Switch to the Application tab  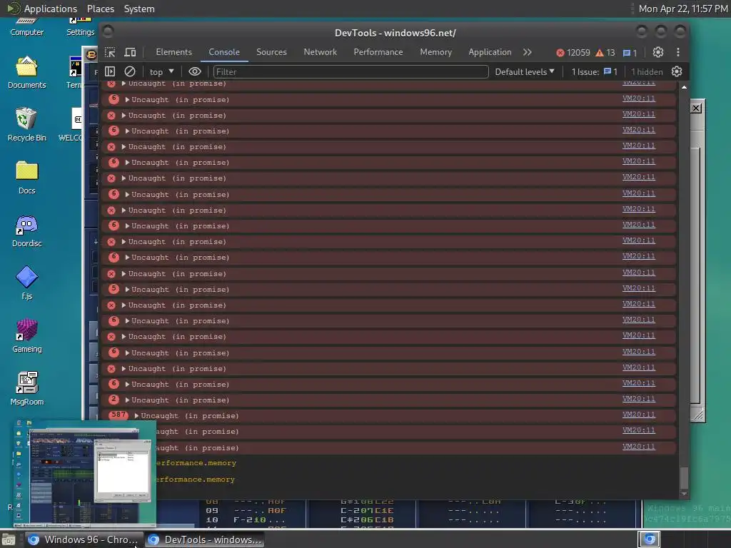click(490, 52)
